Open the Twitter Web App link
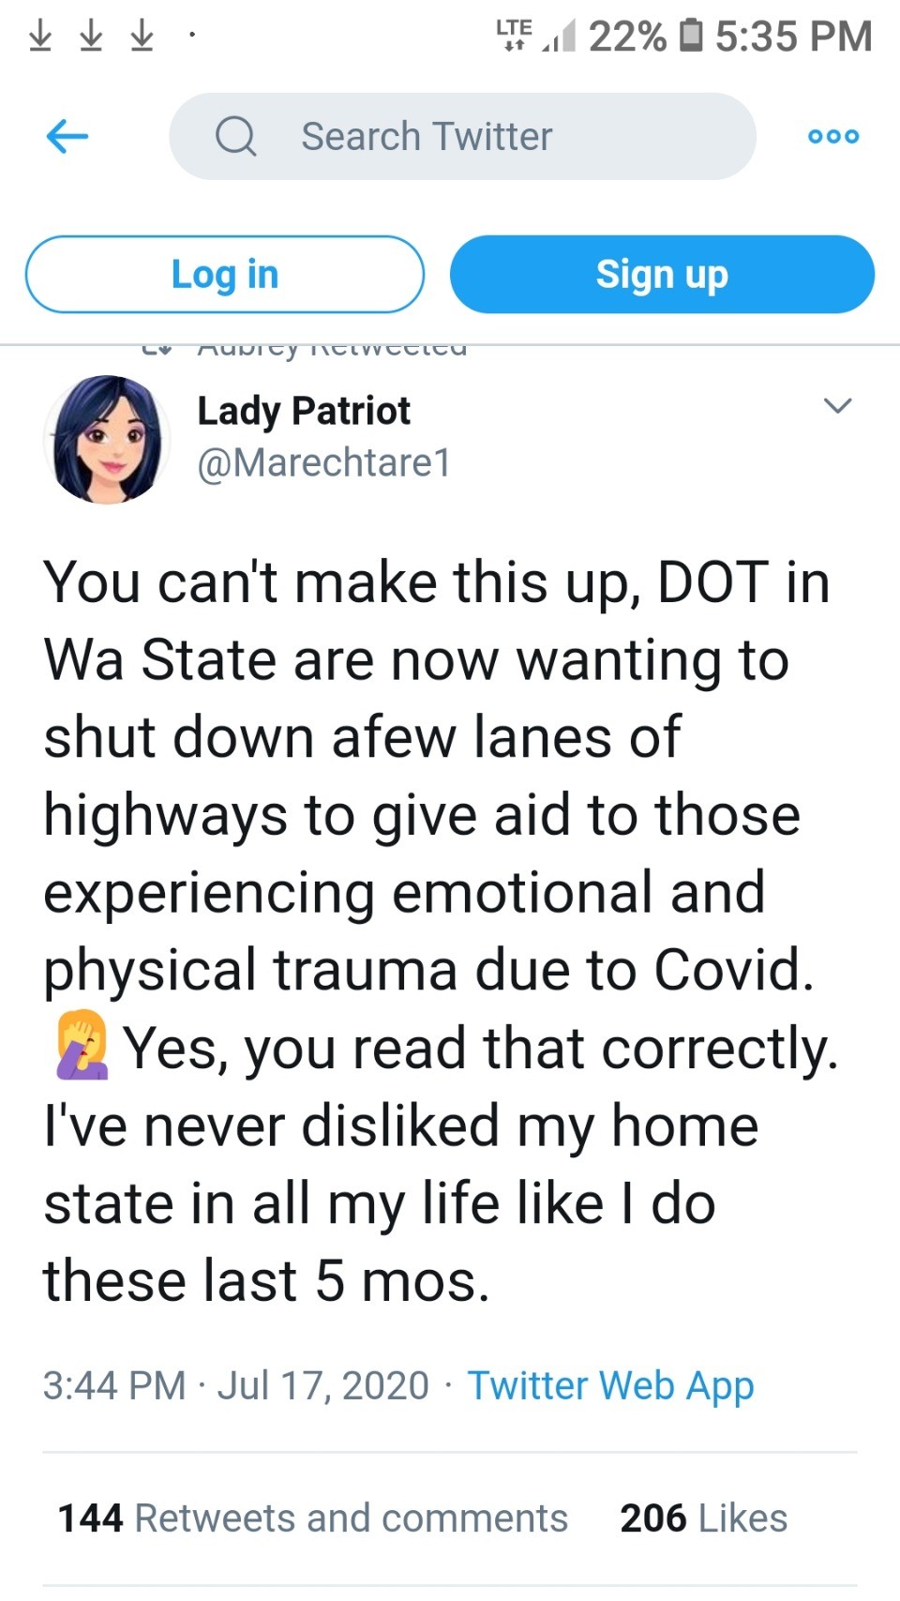This screenshot has height=1601, width=900. [610, 1385]
